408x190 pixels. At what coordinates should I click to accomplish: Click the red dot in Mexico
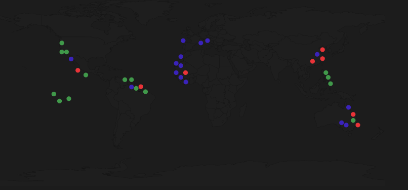point(78,70)
